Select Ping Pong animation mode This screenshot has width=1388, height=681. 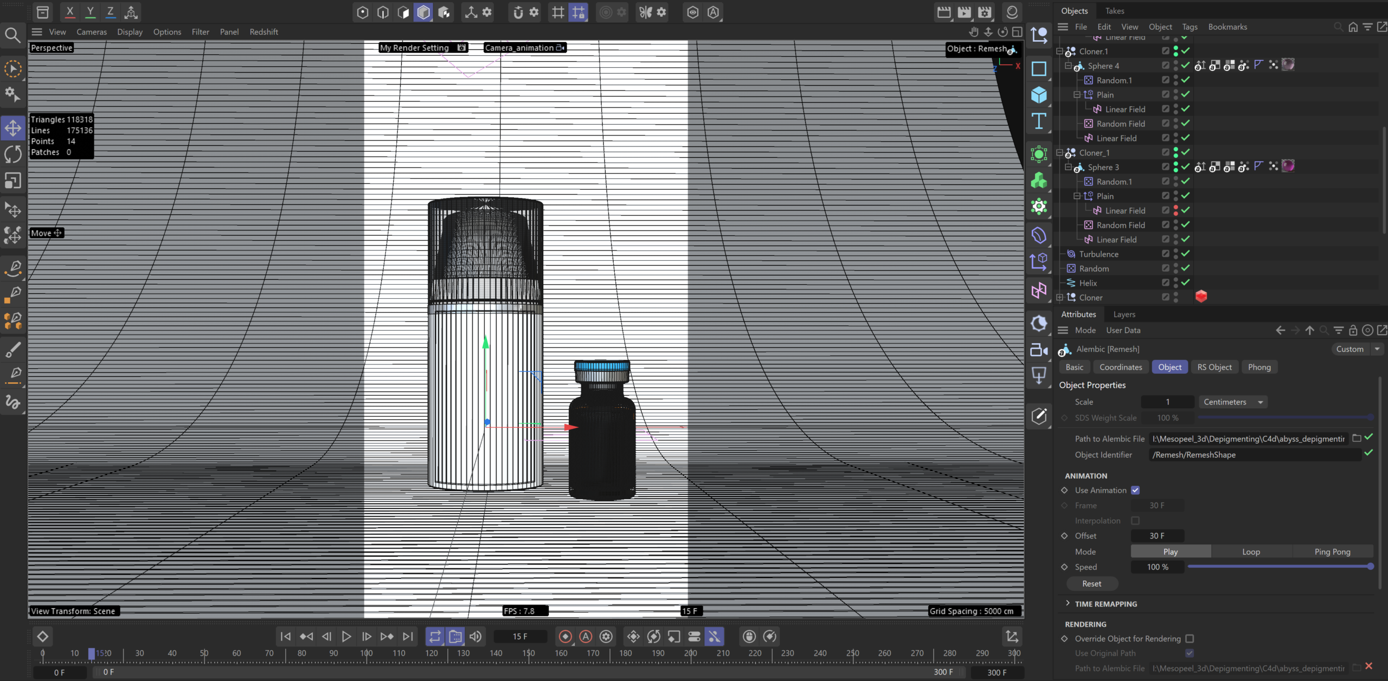click(1332, 551)
